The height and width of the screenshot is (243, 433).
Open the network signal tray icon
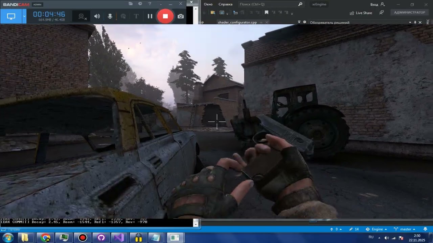[394, 238]
